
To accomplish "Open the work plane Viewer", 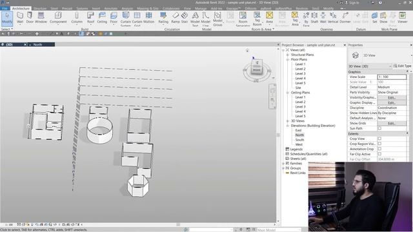I will 402,18.
